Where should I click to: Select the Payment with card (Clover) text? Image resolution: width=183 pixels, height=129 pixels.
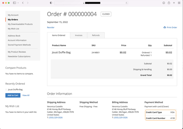click(157, 106)
